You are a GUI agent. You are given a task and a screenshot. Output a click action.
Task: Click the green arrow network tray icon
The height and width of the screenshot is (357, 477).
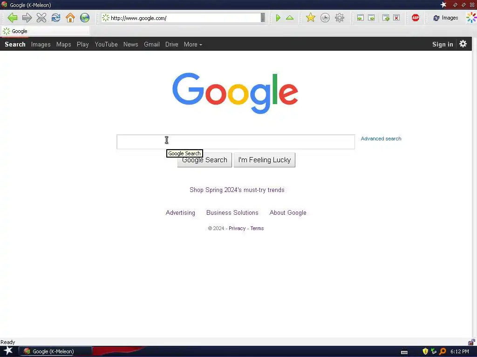tap(434, 351)
